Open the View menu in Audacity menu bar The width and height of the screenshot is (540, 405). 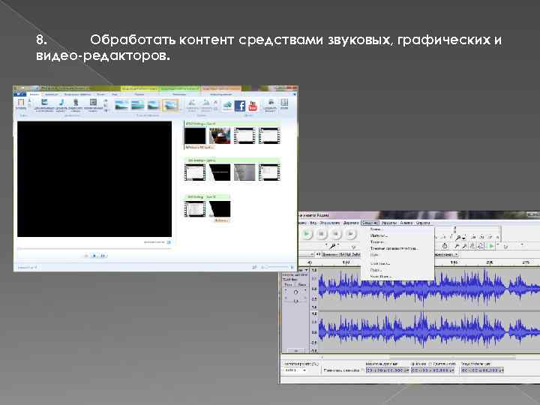point(313,223)
